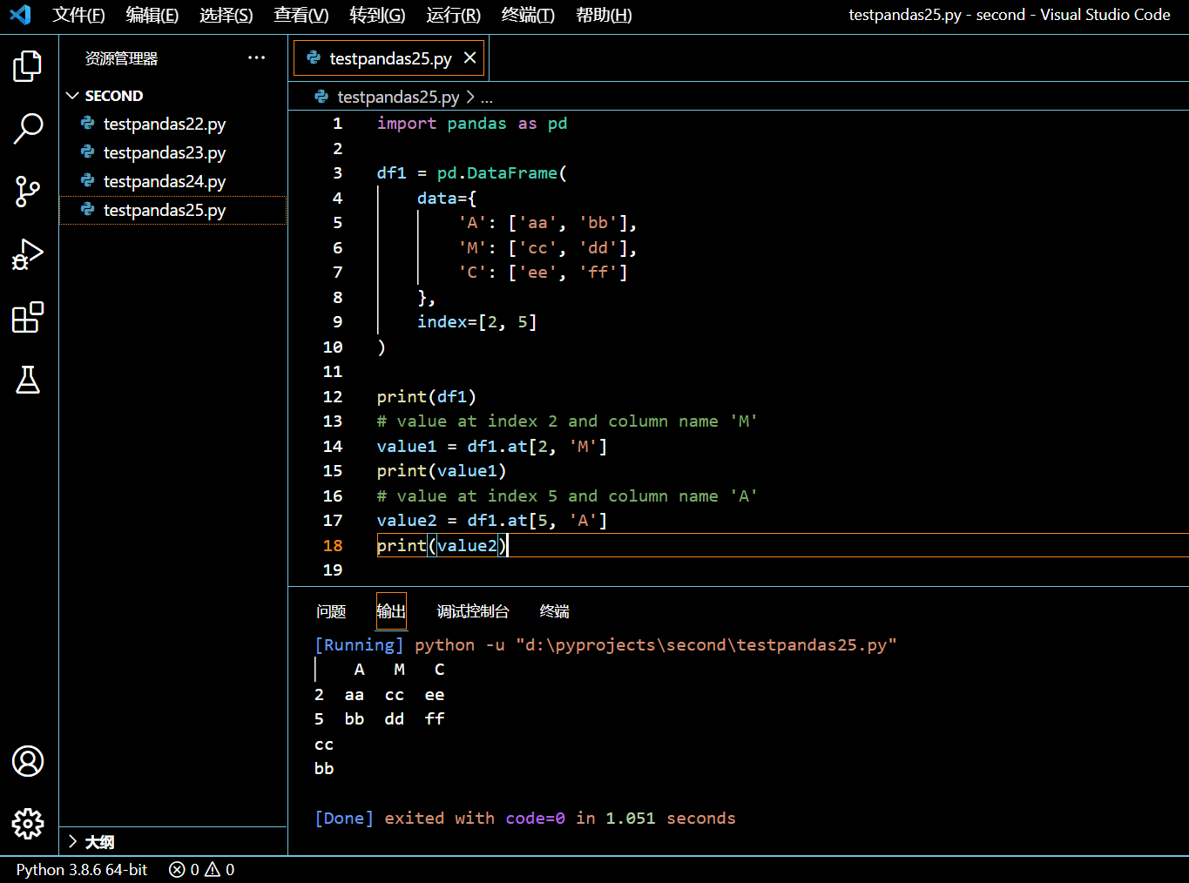1189x883 pixels.
Task: Click Python 3.8.6 64-bit interpreter in status bar
Action: 82,869
